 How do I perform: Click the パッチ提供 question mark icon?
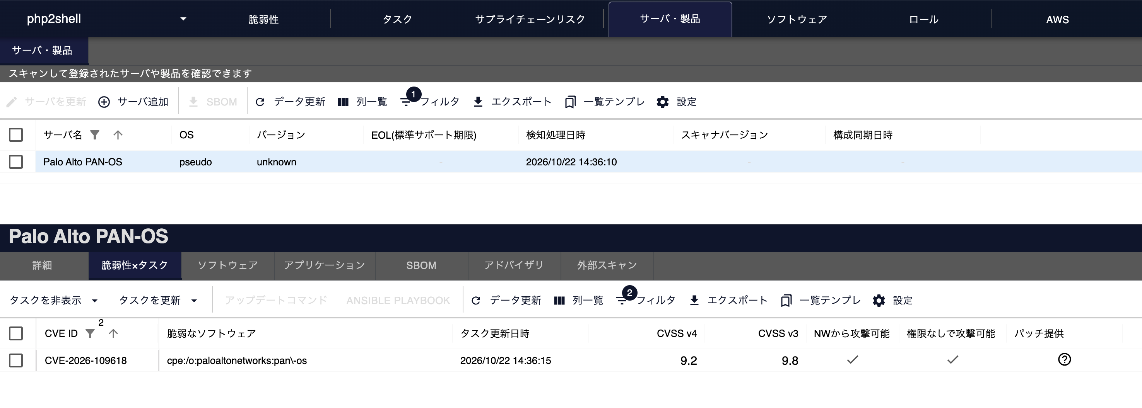pos(1064,359)
